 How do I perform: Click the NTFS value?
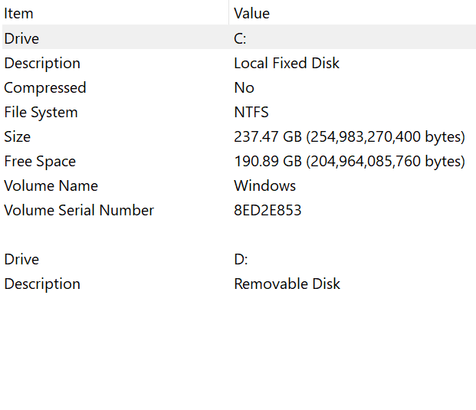251,112
